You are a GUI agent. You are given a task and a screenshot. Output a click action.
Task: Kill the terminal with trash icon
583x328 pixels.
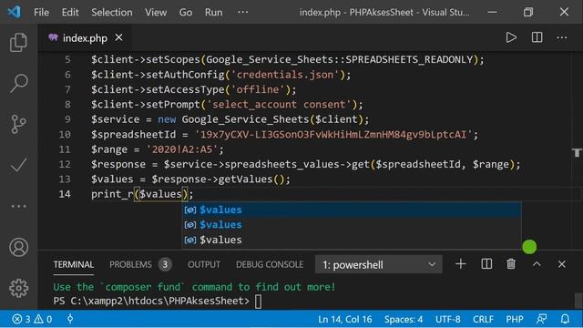511,264
